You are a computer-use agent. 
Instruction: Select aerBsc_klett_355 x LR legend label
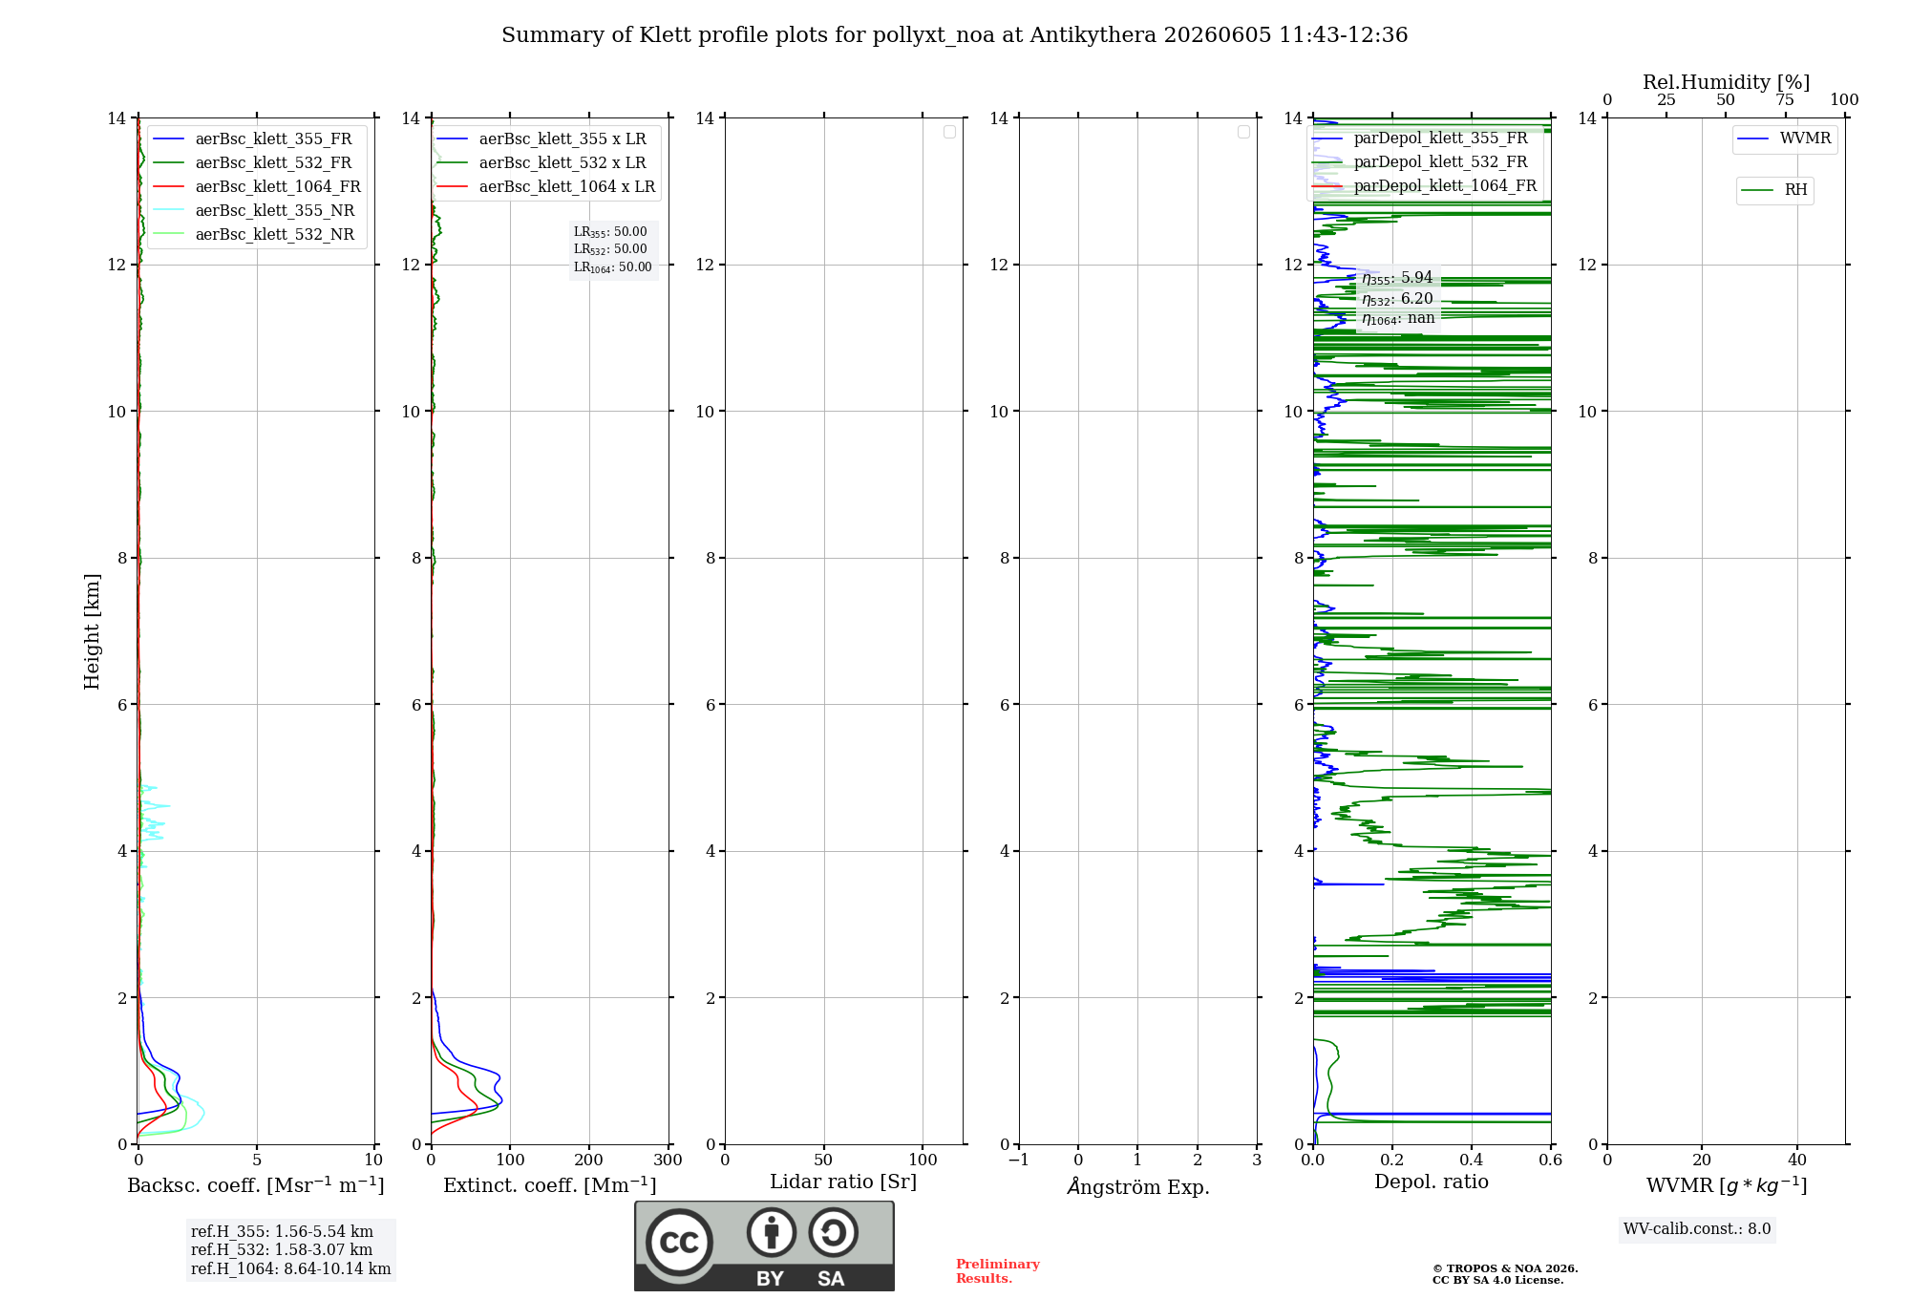click(562, 139)
